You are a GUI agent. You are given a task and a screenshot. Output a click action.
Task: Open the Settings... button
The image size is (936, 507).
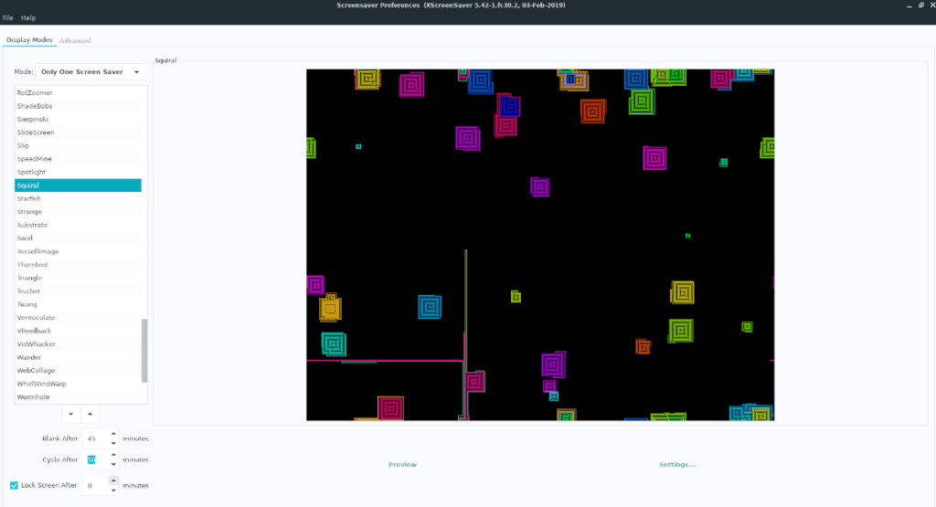(x=677, y=465)
